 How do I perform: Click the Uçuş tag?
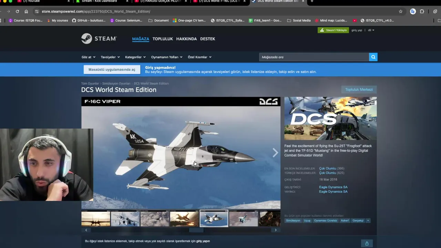(307, 220)
